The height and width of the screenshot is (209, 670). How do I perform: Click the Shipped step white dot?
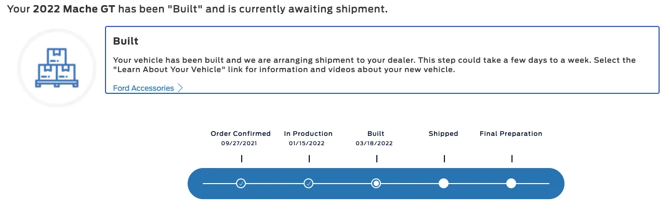(x=443, y=183)
